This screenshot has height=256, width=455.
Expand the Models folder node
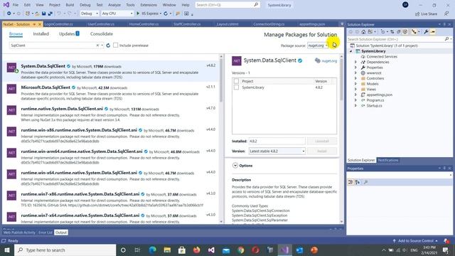(355, 84)
